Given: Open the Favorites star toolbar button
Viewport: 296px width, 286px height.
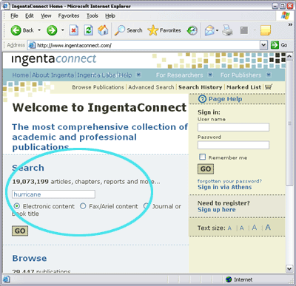Looking at the screenshot, I should coord(164,30).
